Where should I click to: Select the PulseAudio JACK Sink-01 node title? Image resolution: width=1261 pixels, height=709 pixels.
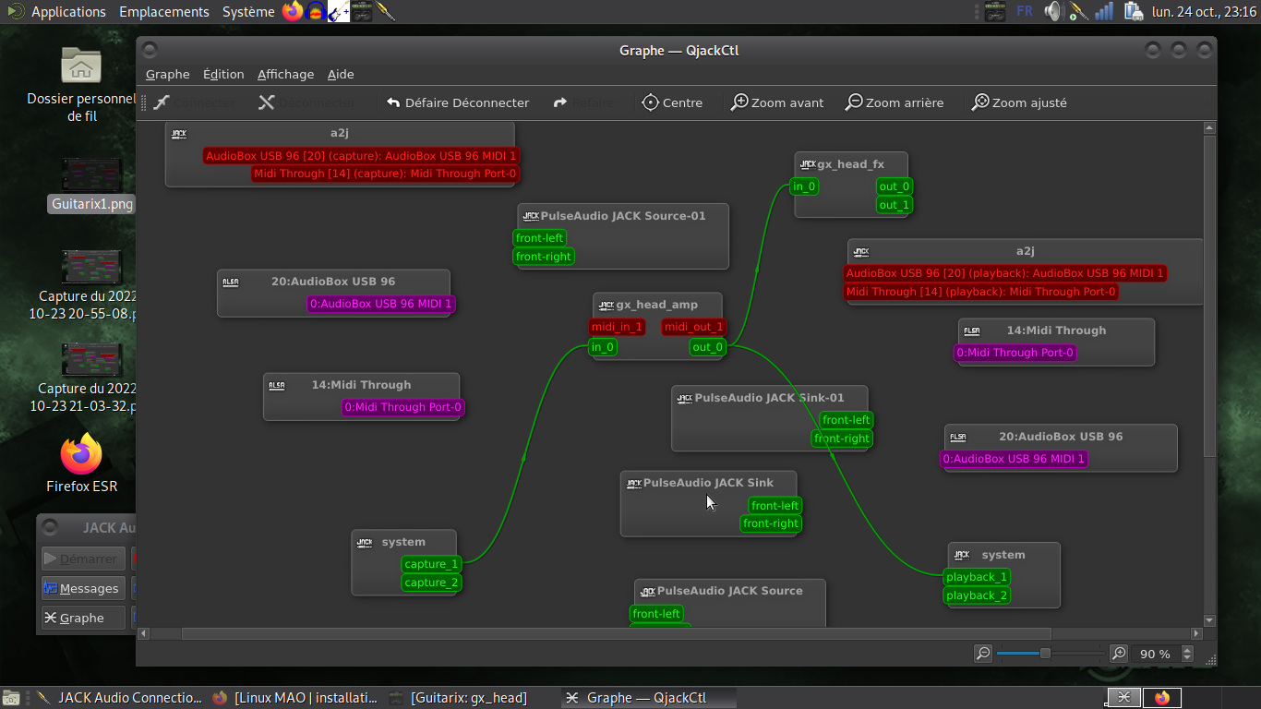coord(769,398)
